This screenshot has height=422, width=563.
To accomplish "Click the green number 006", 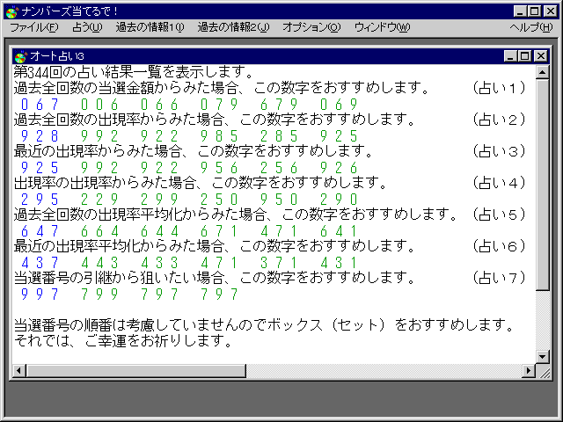I will 99,105.
